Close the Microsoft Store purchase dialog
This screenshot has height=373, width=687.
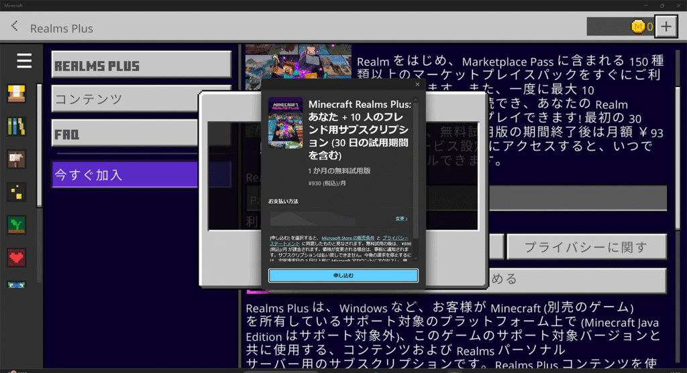[417, 84]
